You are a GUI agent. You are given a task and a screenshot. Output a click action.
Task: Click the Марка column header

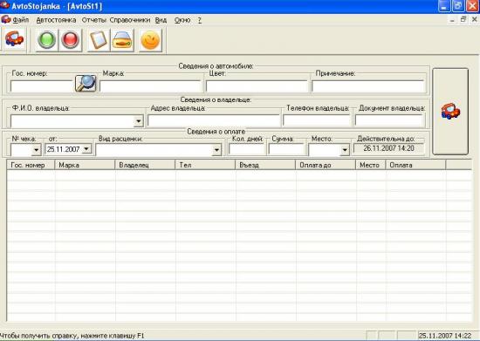point(85,165)
